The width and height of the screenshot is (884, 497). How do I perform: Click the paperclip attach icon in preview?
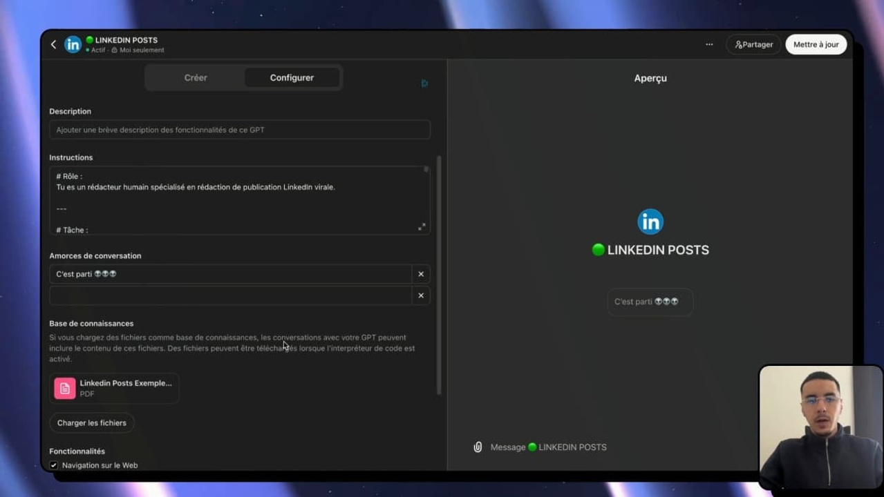pos(478,447)
